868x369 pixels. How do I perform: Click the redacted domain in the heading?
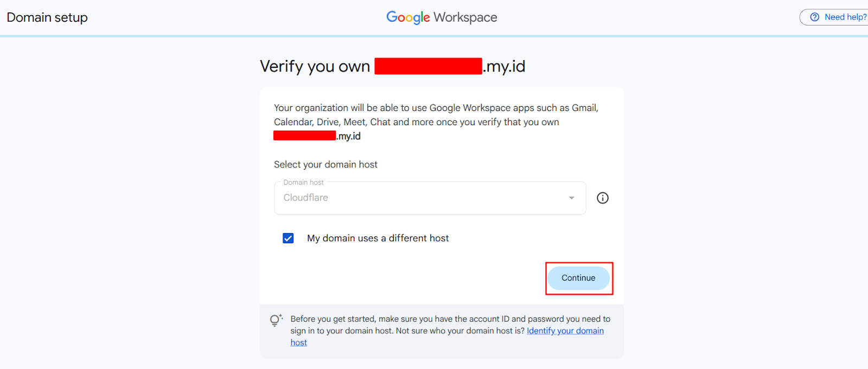point(428,66)
